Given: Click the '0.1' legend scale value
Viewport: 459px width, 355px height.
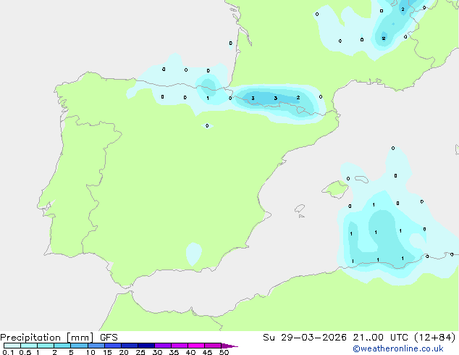Looking at the screenshot, I should pos(8,352).
